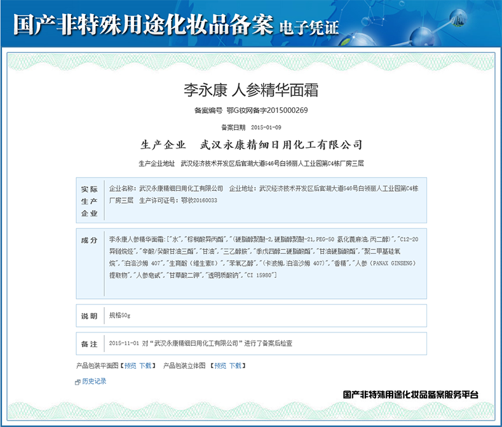Click the ingredient text CI 15980
Screen dimensions: 502x427
point(259,275)
